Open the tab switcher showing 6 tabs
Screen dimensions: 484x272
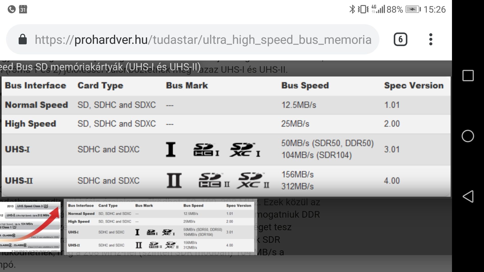coord(400,39)
